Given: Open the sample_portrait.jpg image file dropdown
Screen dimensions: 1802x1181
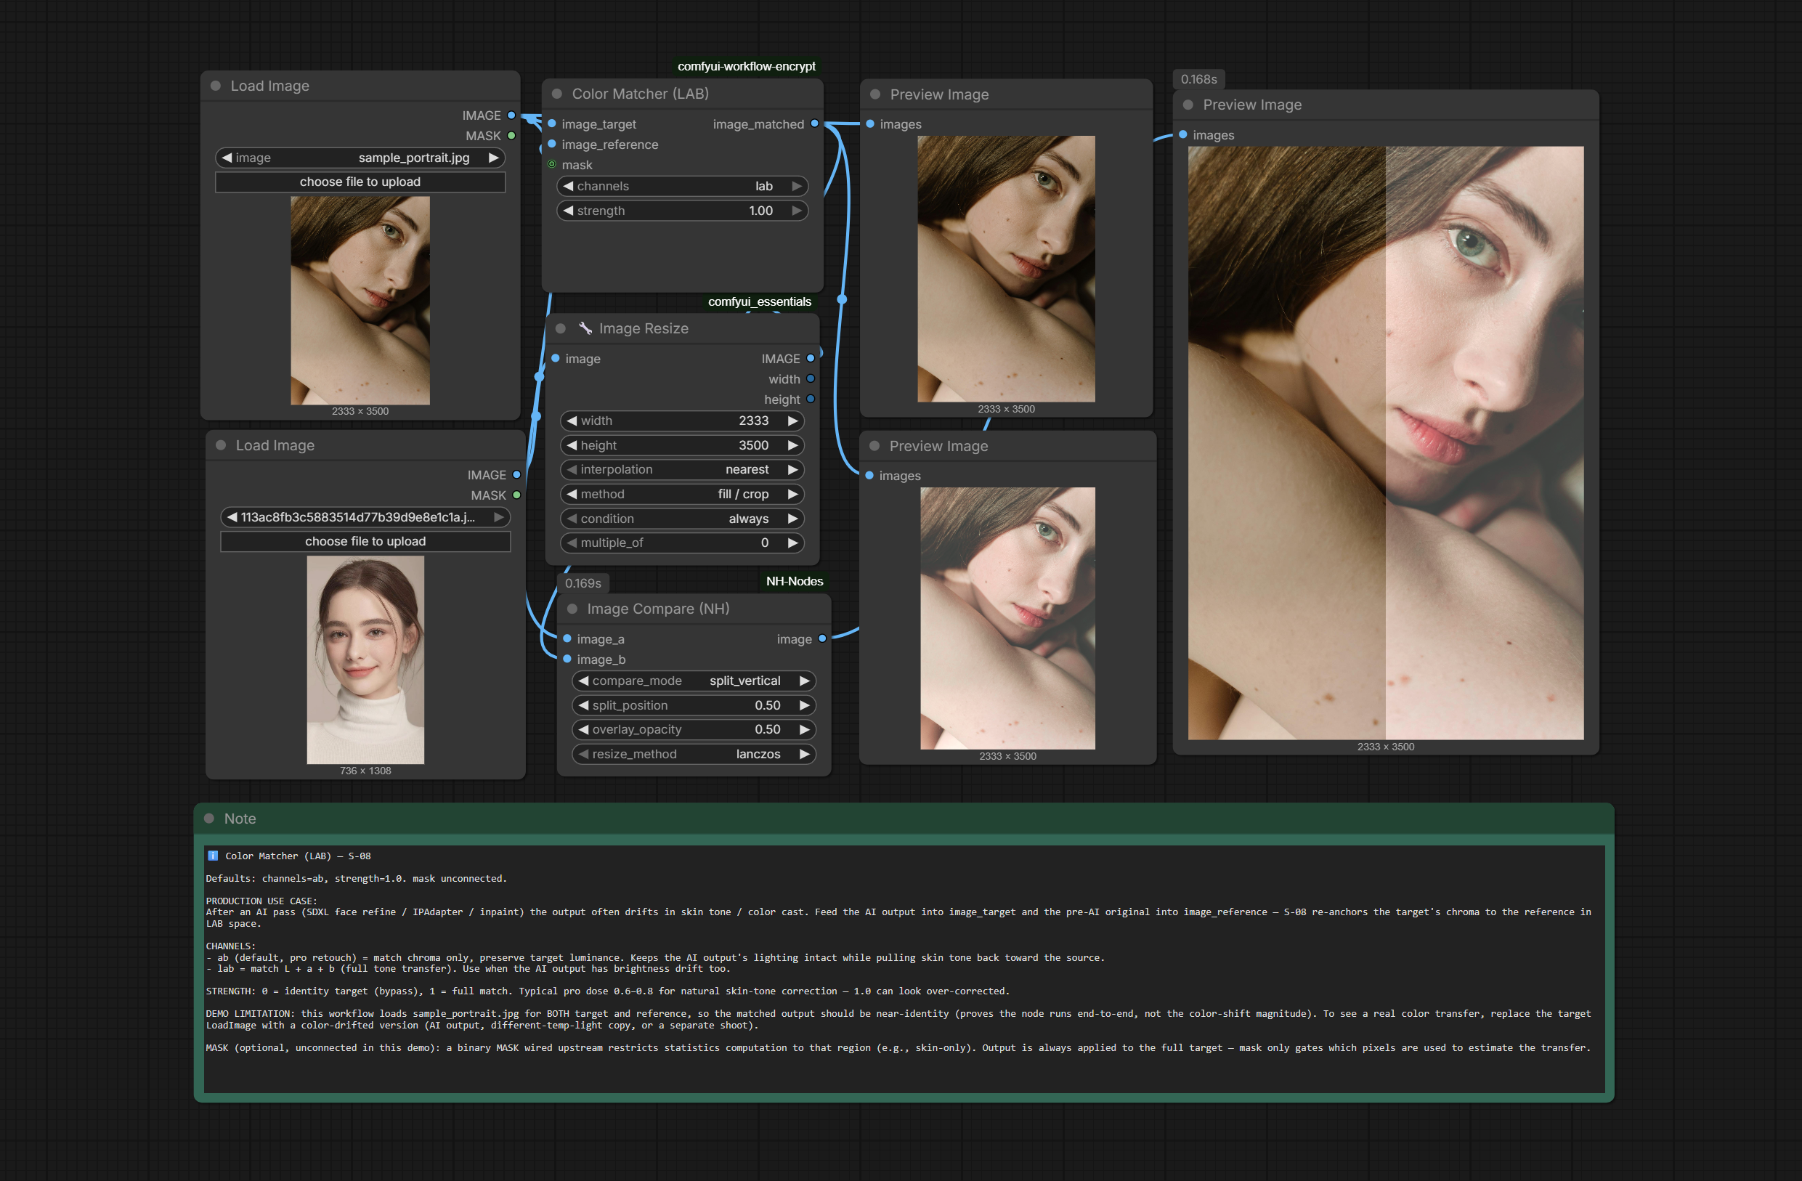Looking at the screenshot, I should pyautogui.click(x=360, y=158).
